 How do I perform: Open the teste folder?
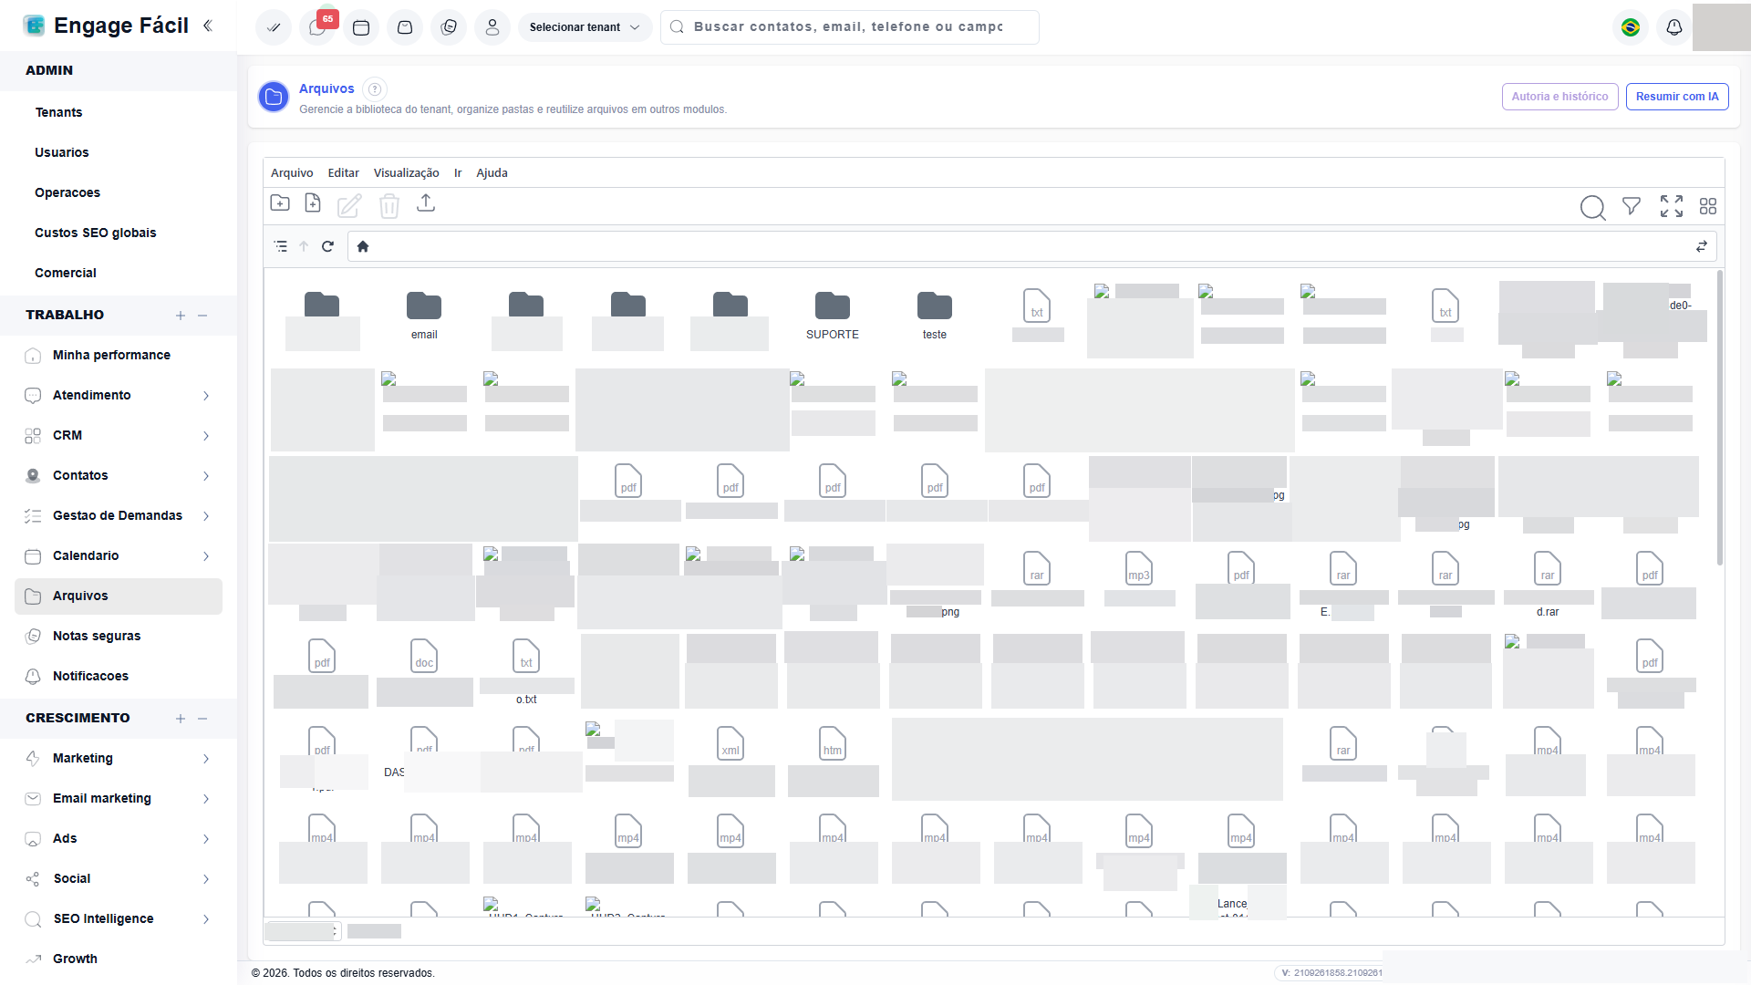point(935,316)
